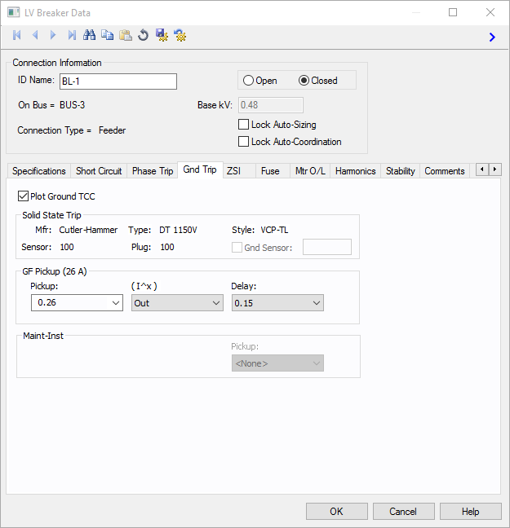Screen dimensions: 510x528
Task: Open the Comments tab
Action: click(445, 171)
